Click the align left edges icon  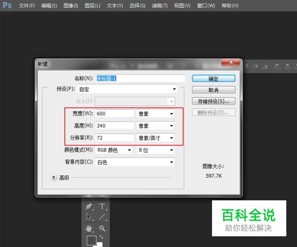pos(278,66)
